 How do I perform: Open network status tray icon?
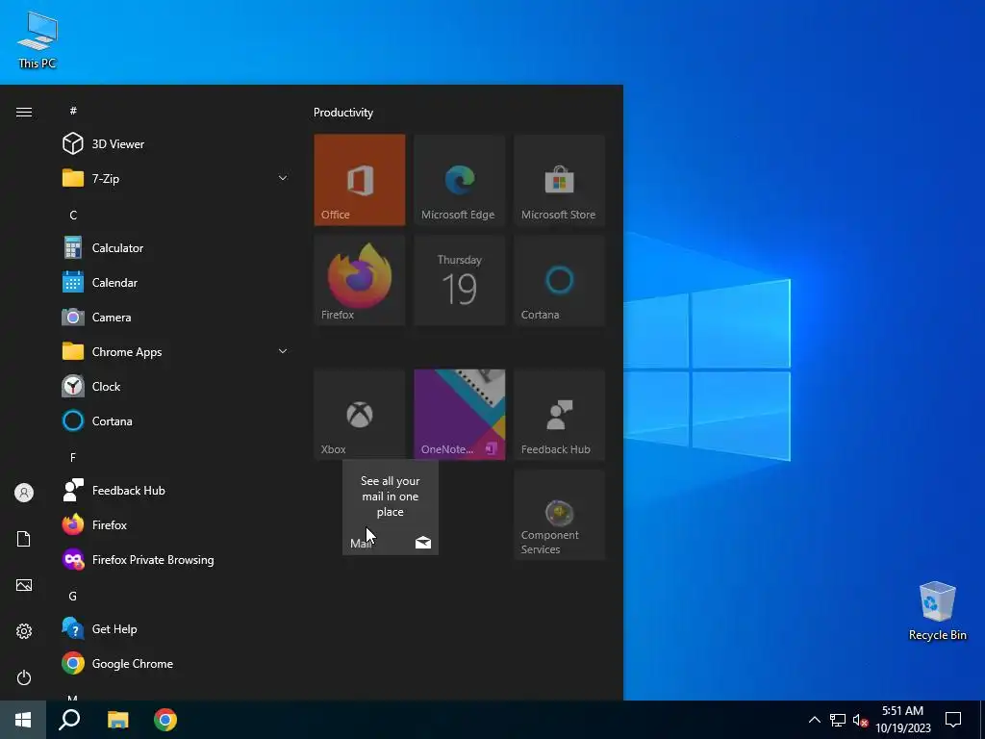click(x=838, y=720)
